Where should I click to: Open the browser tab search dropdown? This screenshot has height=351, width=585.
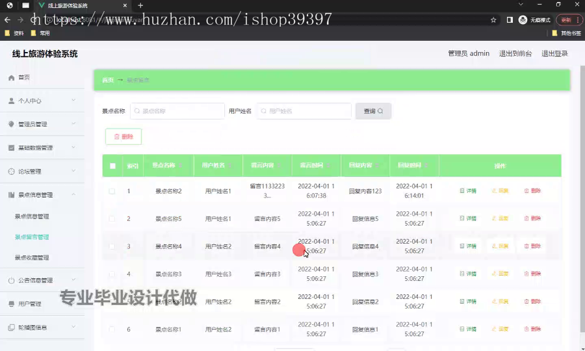point(521,5)
